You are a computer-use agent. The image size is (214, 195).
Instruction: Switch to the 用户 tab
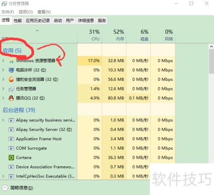tap(70, 21)
